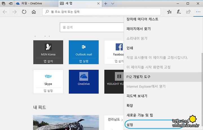Close the three-dot settings menu button

198,12
